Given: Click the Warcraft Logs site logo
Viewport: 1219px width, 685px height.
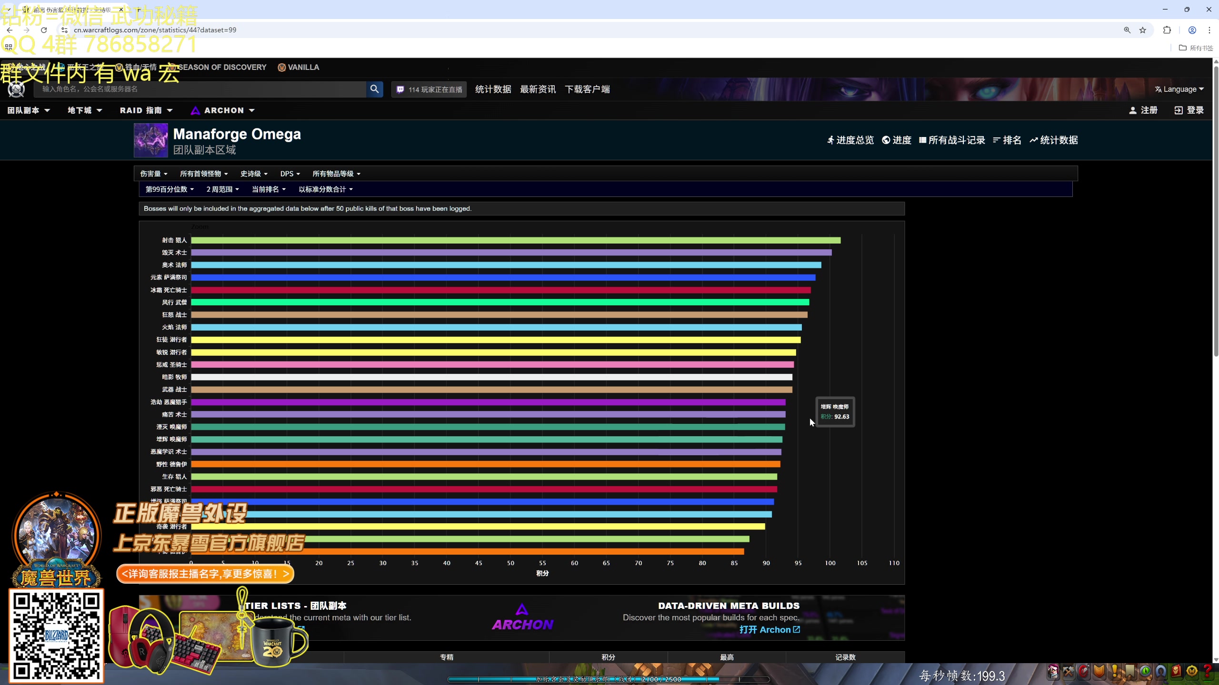Looking at the screenshot, I should (17, 89).
